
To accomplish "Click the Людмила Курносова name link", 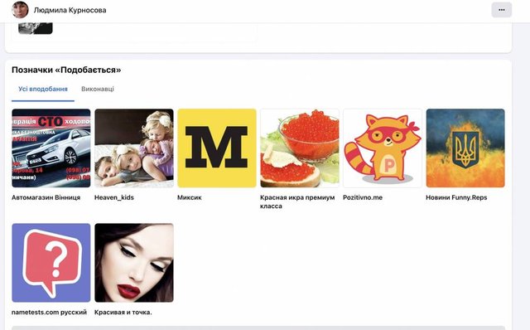I will tap(70, 10).
